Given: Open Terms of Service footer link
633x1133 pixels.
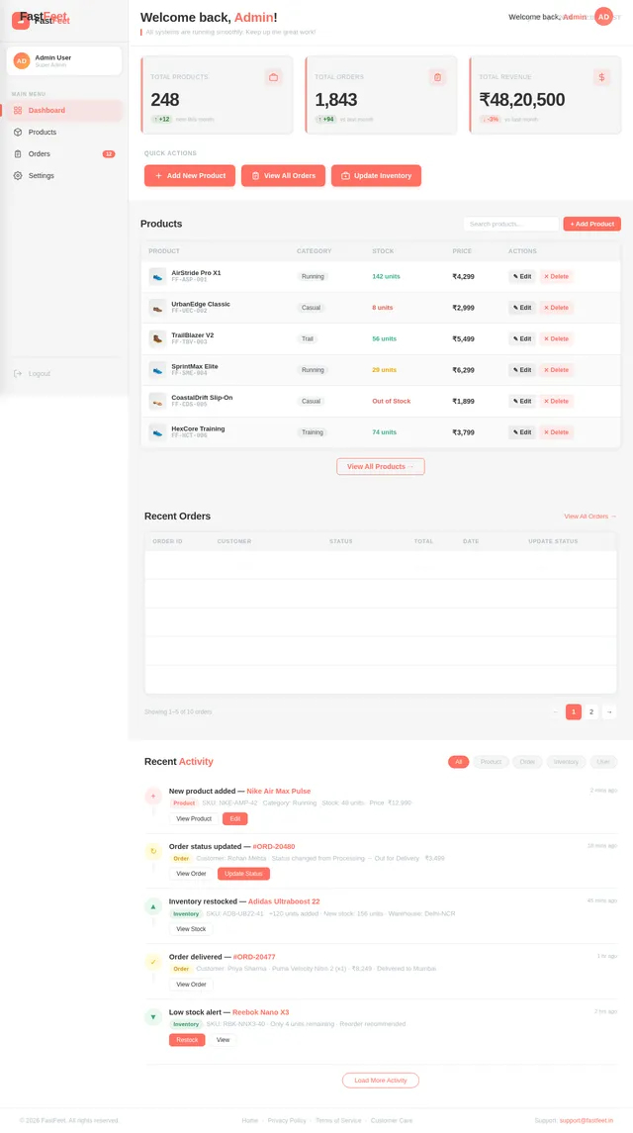Looking at the screenshot, I should (x=338, y=1121).
